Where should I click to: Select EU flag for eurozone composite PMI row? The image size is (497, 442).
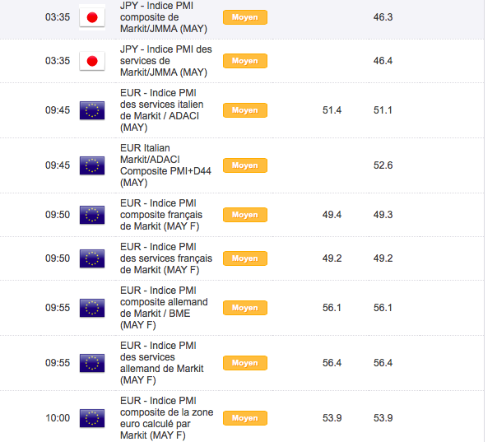[x=92, y=418]
